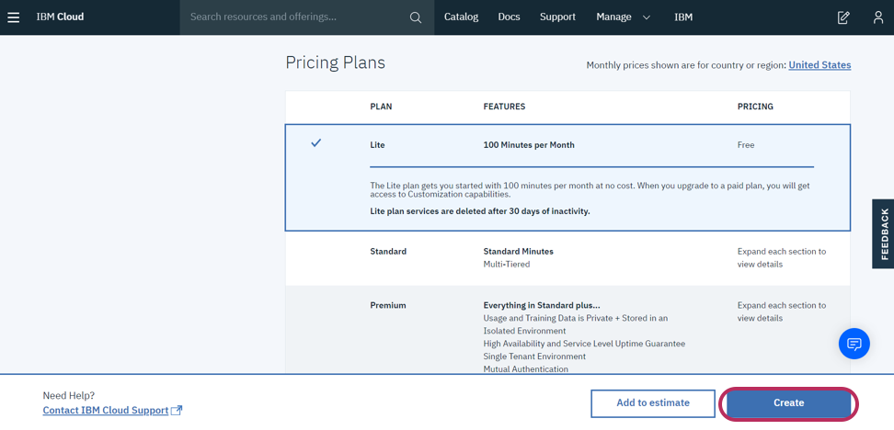Screen dimensions: 894x430
Task: Click the PLAN column header
Action: [381, 107]
